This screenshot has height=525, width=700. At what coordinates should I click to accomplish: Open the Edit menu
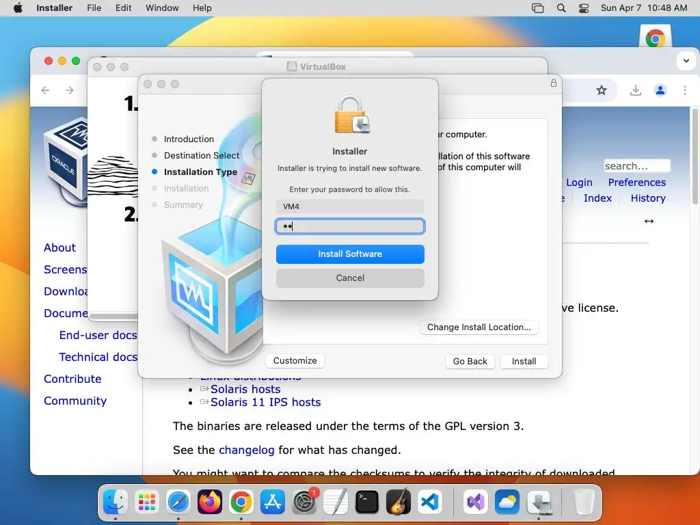pyautogui.click(x=123, y=8)
